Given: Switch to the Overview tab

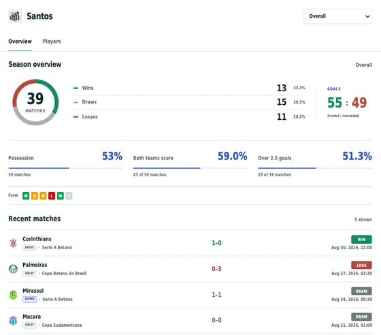Looking at the screenshot, I should coord(20,42).
